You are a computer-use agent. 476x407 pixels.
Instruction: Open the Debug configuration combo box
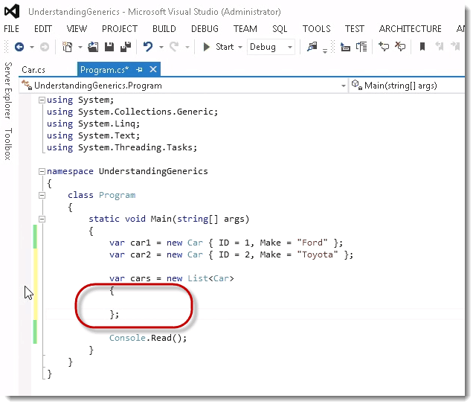[x=271, y=47]
